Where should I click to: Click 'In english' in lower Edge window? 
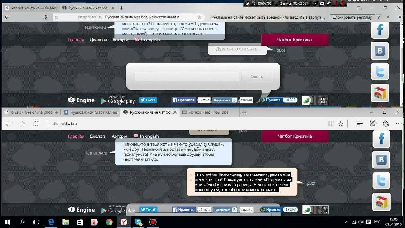pos(146,136)
